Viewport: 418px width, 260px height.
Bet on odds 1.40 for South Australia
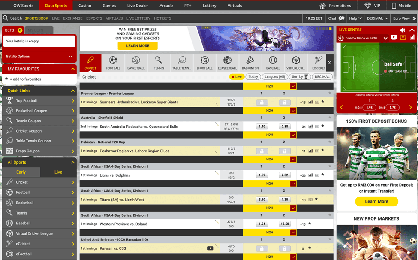point(262,127)
